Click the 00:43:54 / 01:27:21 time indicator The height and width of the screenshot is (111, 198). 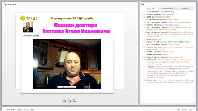[x=184, y=110]
